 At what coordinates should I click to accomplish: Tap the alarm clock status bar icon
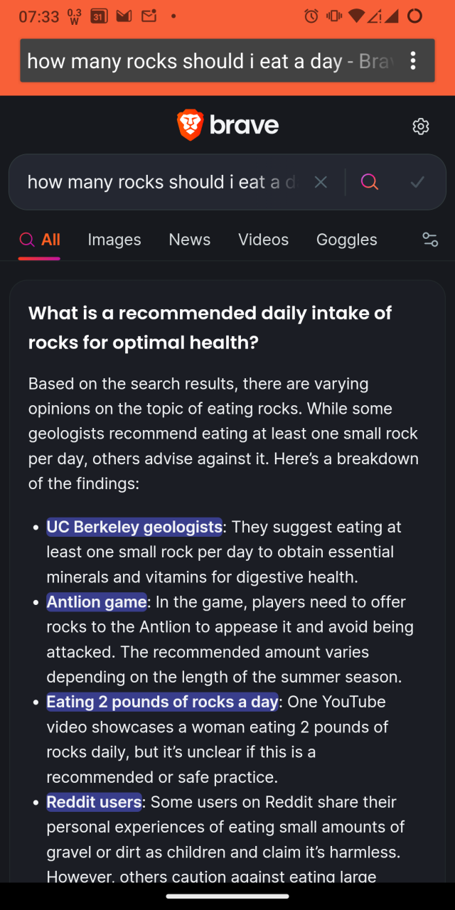point(311,16)
